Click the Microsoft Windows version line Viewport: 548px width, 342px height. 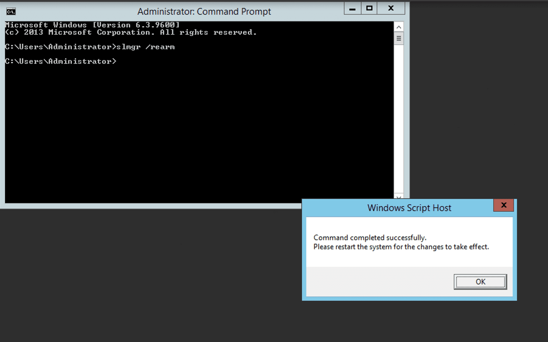tap(92, 25)
